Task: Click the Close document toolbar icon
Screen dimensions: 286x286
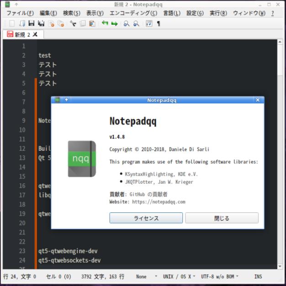Action: coord(51,23)
